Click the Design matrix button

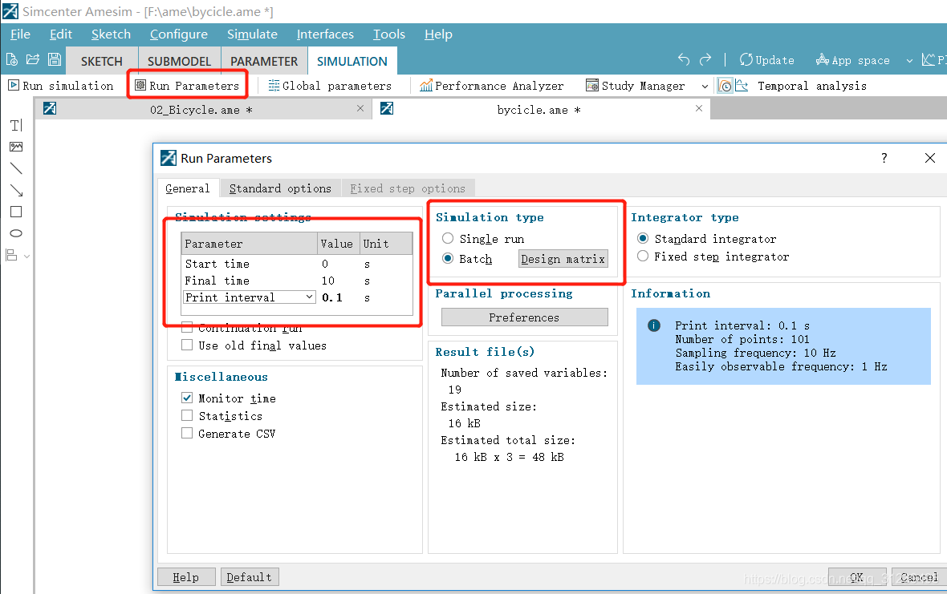click(563, 259)
